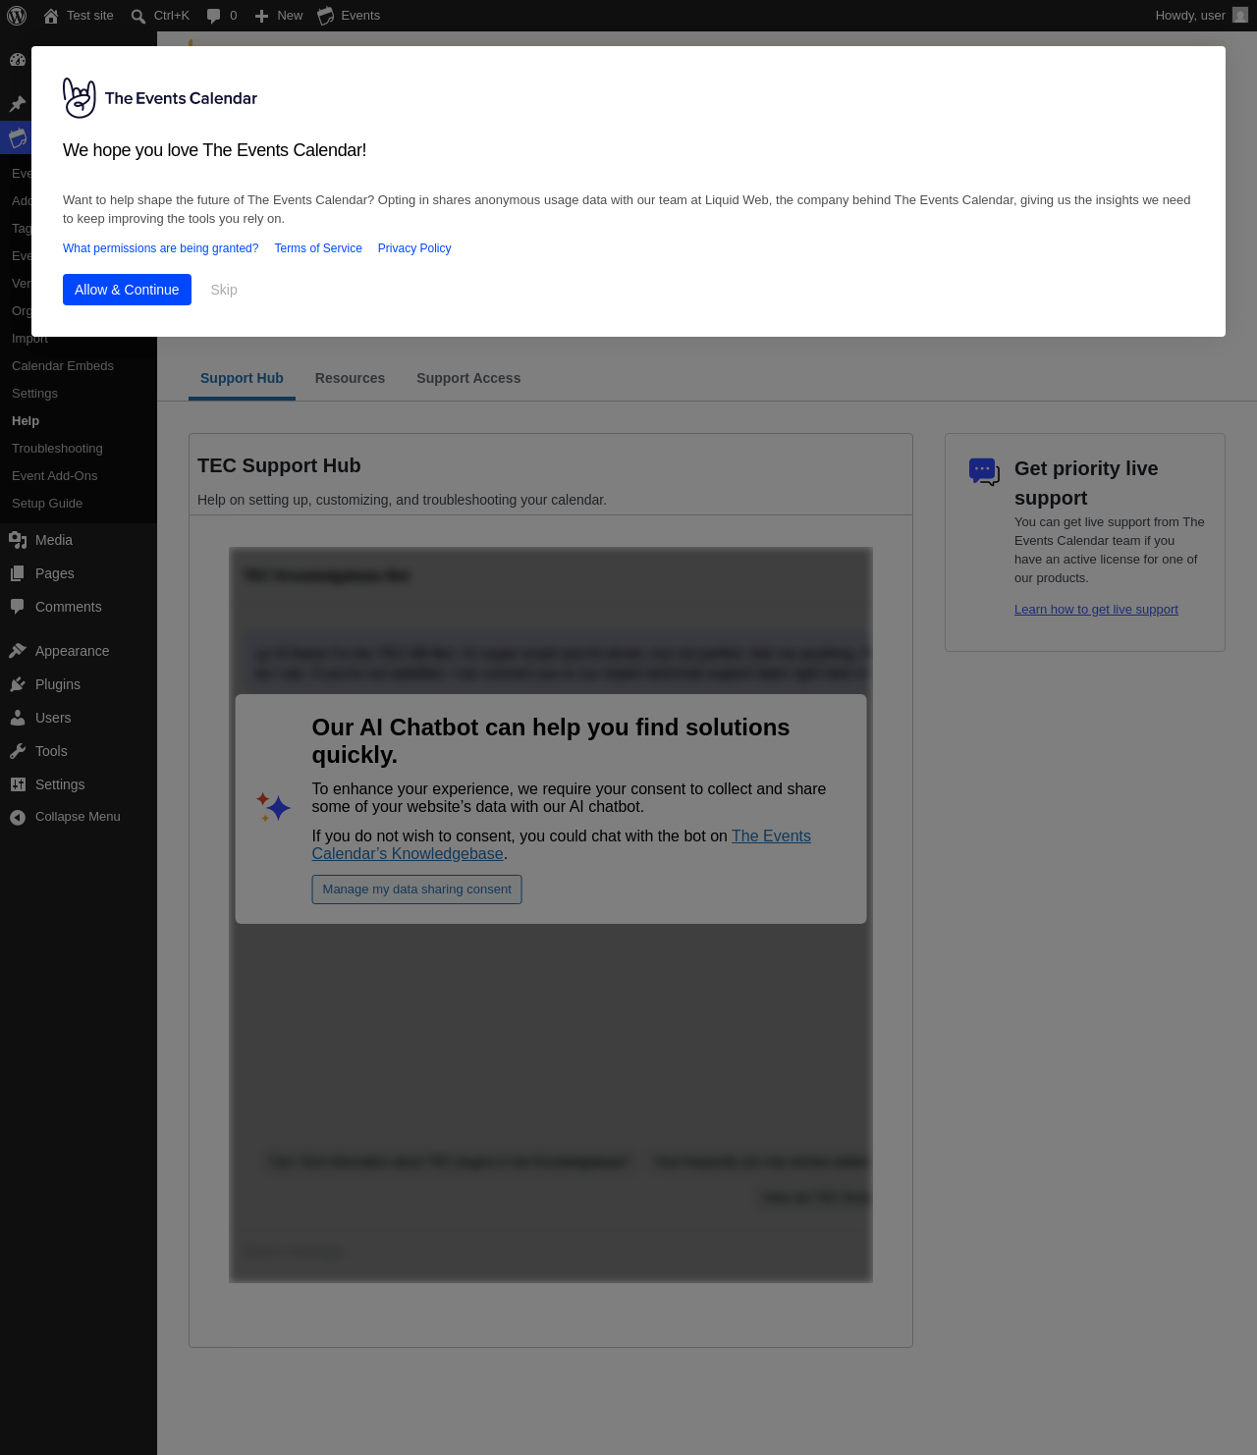This screenshot has width=1257, height=1455.
Task: Go to Troubleshooting in the sidebar
Action: [57, 449]
